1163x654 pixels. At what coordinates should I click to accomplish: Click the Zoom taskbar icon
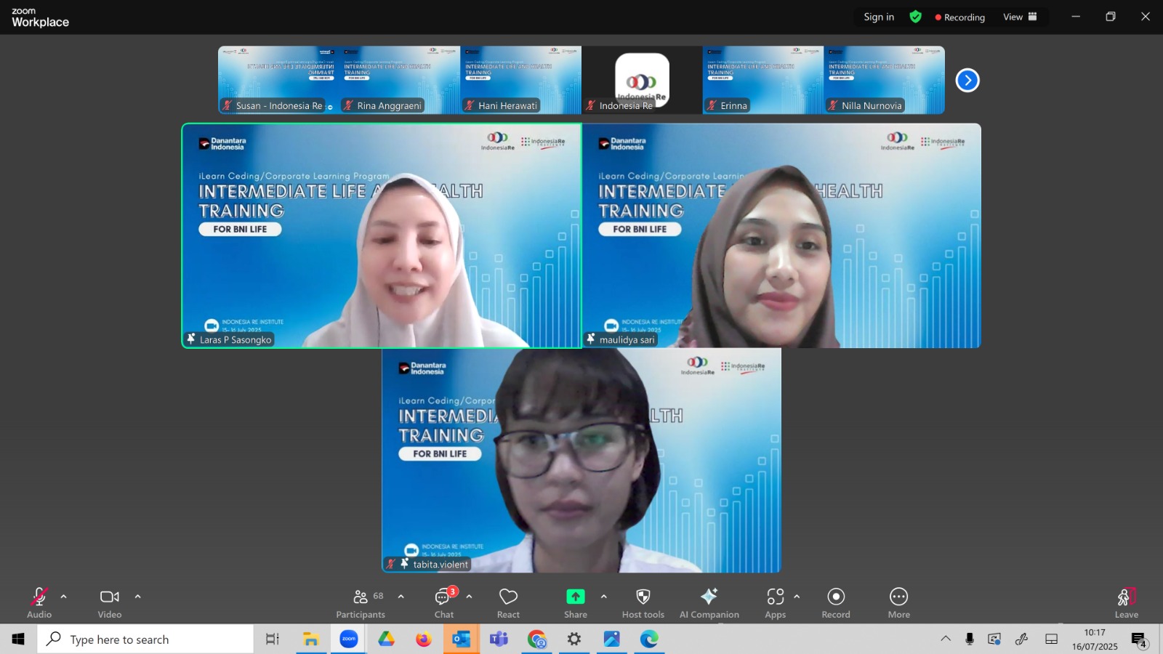[x=349, y=639]
